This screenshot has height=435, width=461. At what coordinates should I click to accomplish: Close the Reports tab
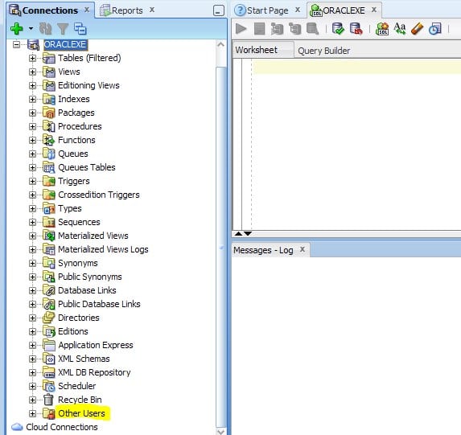pos(152,10)
